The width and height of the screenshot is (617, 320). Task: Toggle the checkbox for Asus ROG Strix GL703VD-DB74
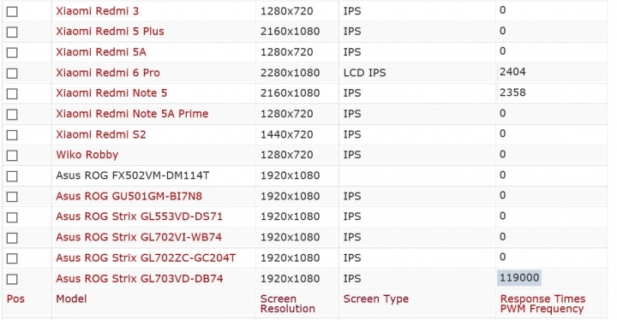pos(12,279)
